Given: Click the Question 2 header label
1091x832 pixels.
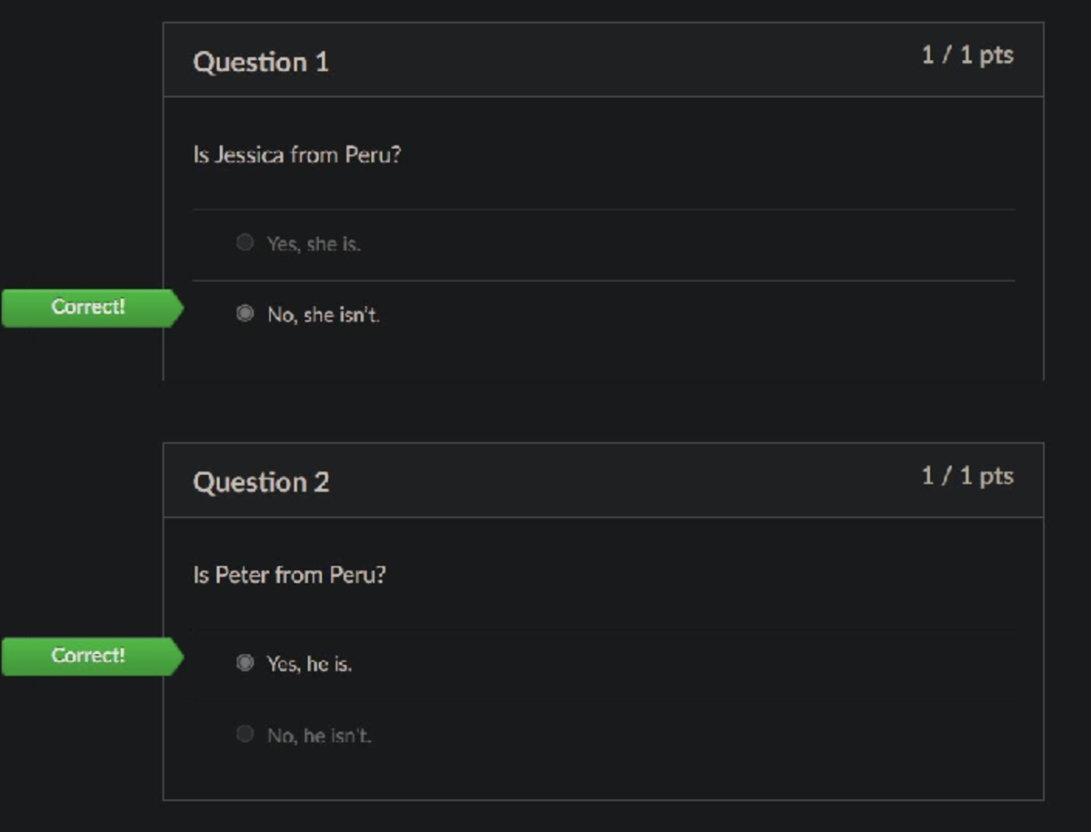Looking at the screenshot, I should click(262, 481).
